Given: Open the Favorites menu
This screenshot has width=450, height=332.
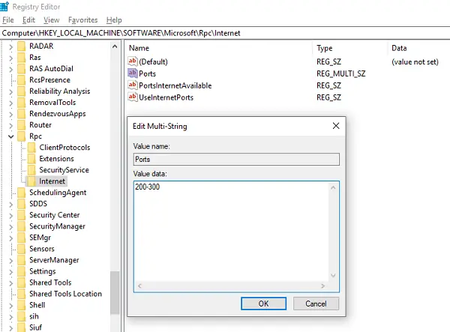Looking at the screenshot, I should coord(82,19).
